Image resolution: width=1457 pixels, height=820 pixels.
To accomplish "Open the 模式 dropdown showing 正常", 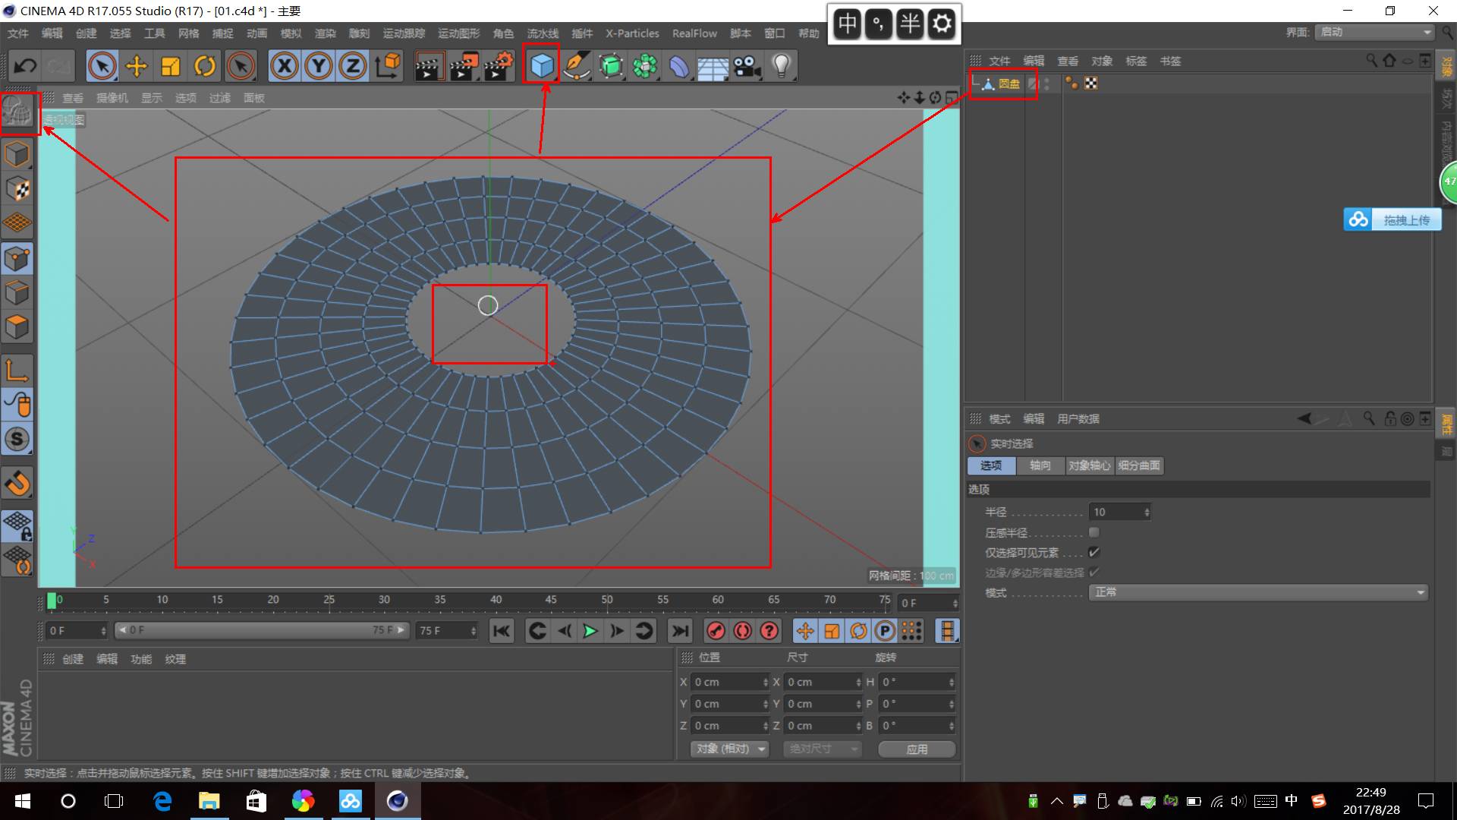I will 1257,592.
